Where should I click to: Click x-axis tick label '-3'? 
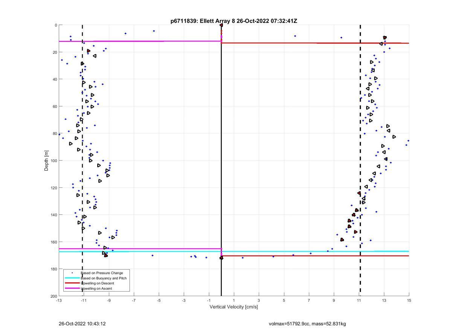[x=184, y=301]
